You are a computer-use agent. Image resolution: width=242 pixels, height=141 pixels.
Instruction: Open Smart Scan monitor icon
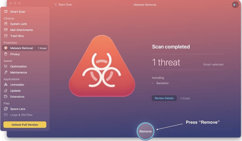(6, 12)
